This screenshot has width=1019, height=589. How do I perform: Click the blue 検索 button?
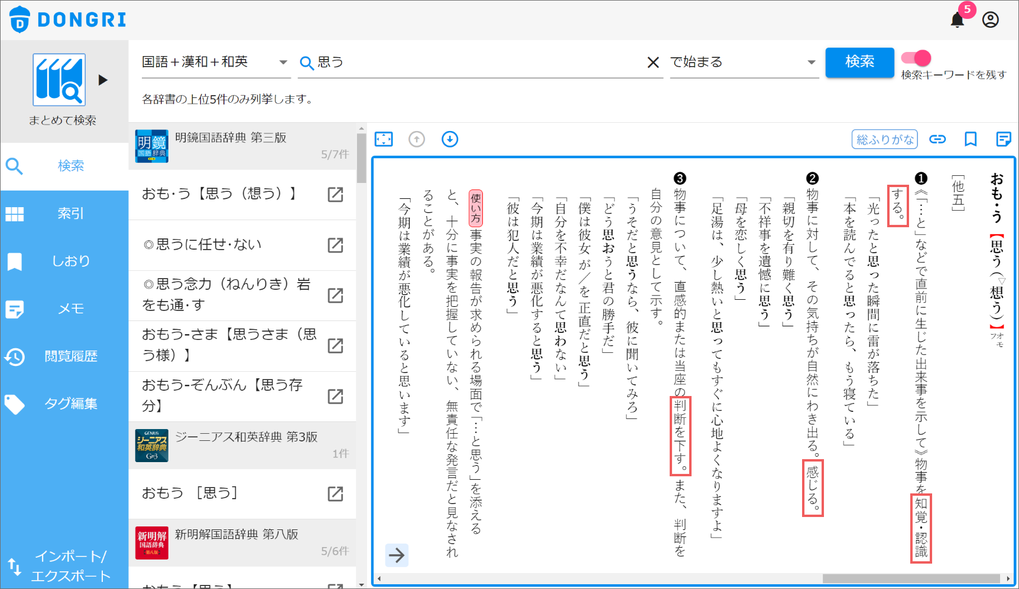point(859,62)
